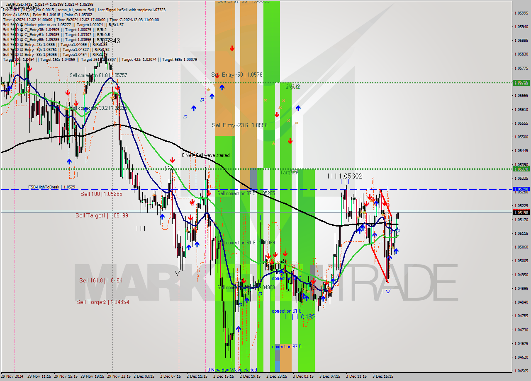The image size is (531, 381).
Task: Click the green 1.05716 price tag on axis
Action: (521, 83)
